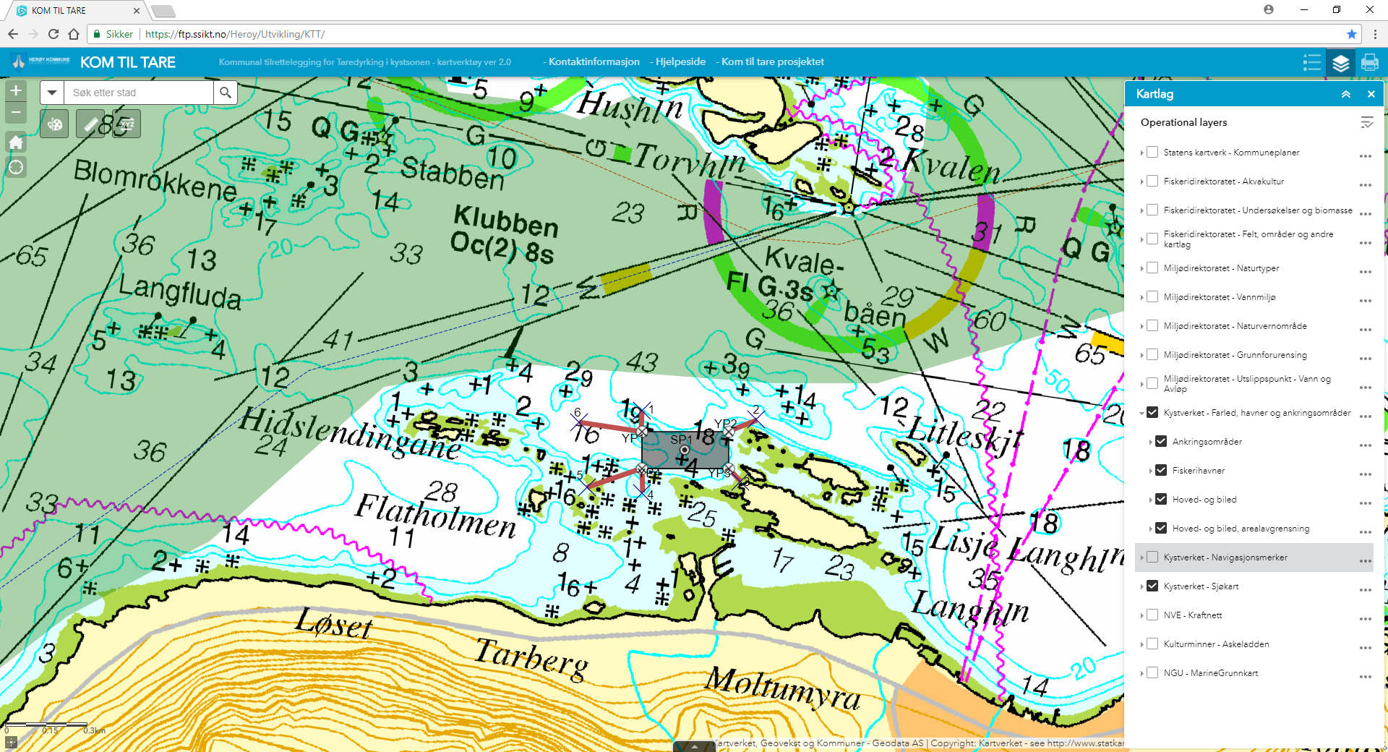
Task: Open the search source dropdown arrow
Action: click(x=52, y=93)
